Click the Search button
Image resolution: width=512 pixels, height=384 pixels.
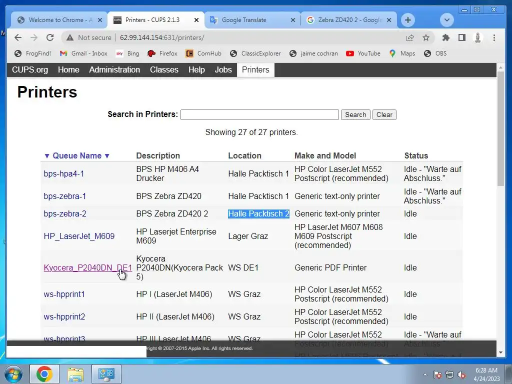tap(355, 114)
